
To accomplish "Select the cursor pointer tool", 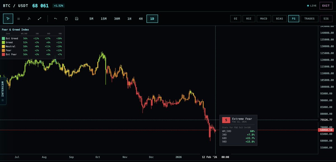I will click(x=8, y=19).
